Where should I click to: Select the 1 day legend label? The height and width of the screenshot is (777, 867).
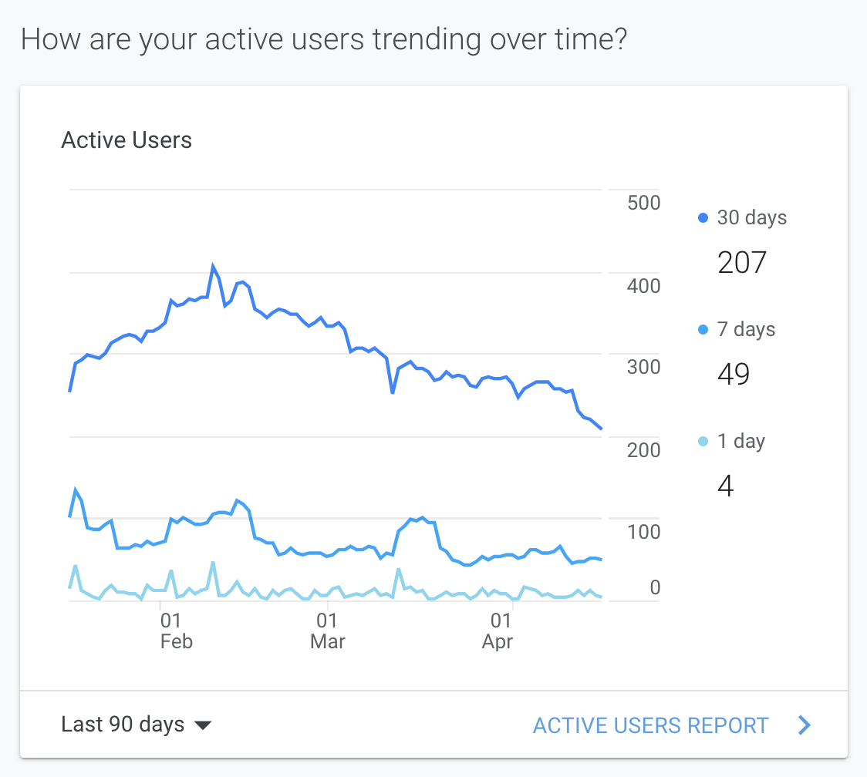point(741,441)
